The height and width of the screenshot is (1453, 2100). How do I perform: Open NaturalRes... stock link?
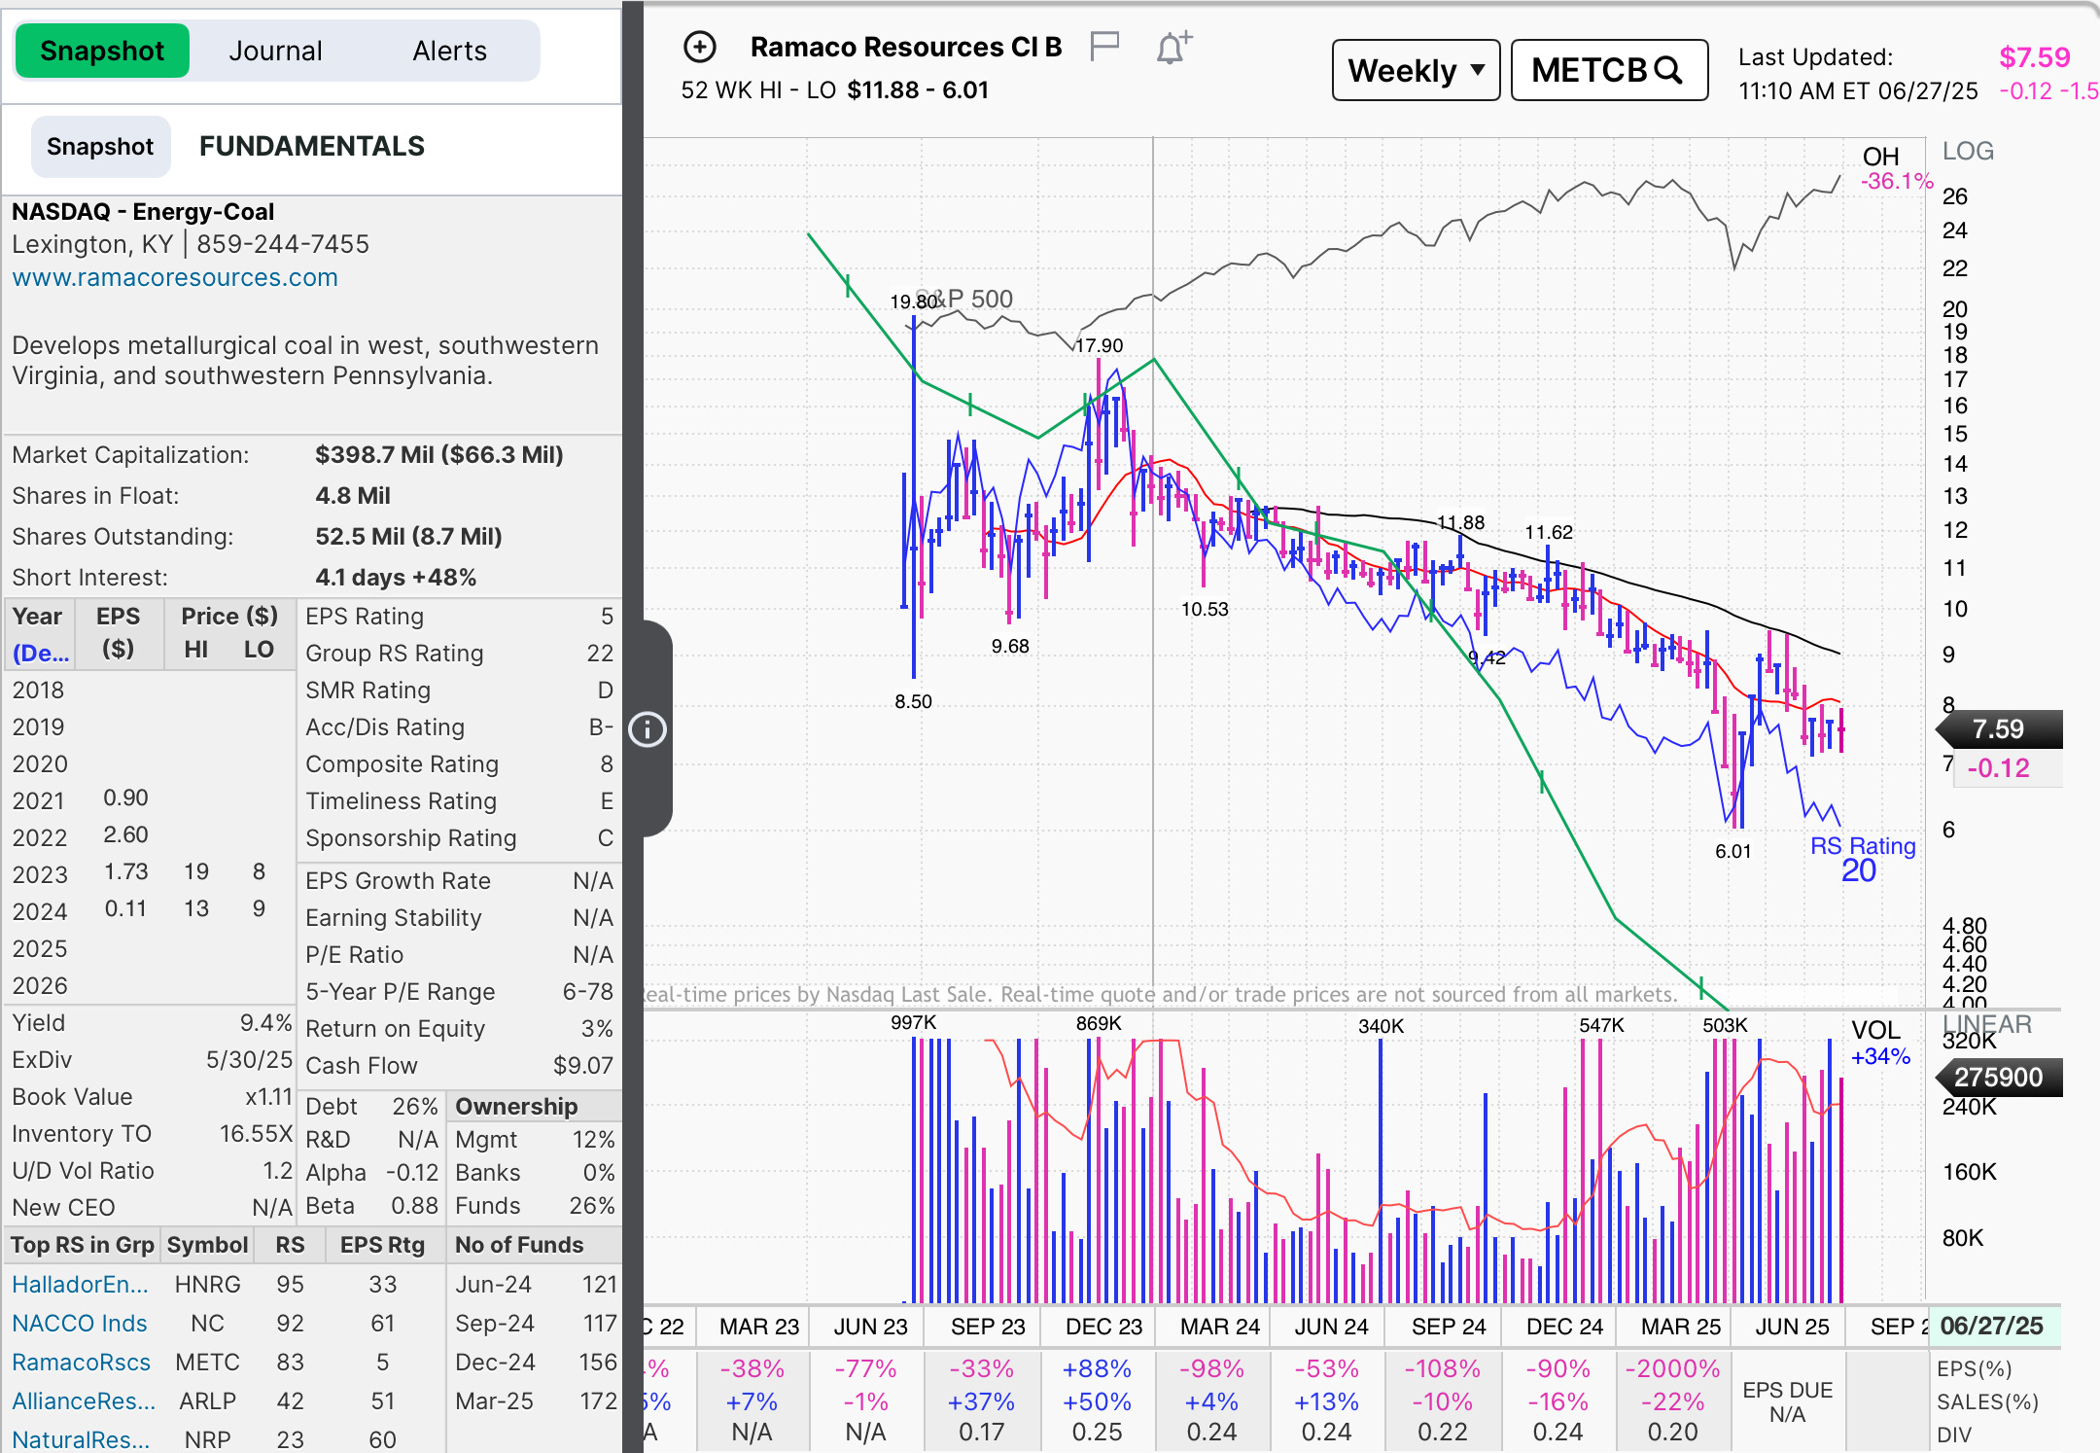pos(81,1439)
